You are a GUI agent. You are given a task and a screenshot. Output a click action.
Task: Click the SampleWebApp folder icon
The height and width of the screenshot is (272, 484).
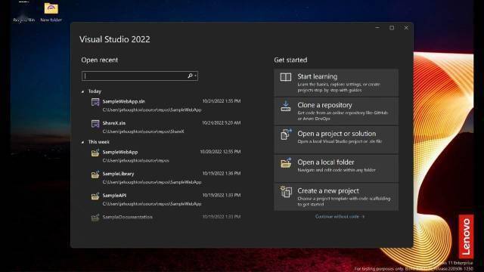(x=95, y=153)
